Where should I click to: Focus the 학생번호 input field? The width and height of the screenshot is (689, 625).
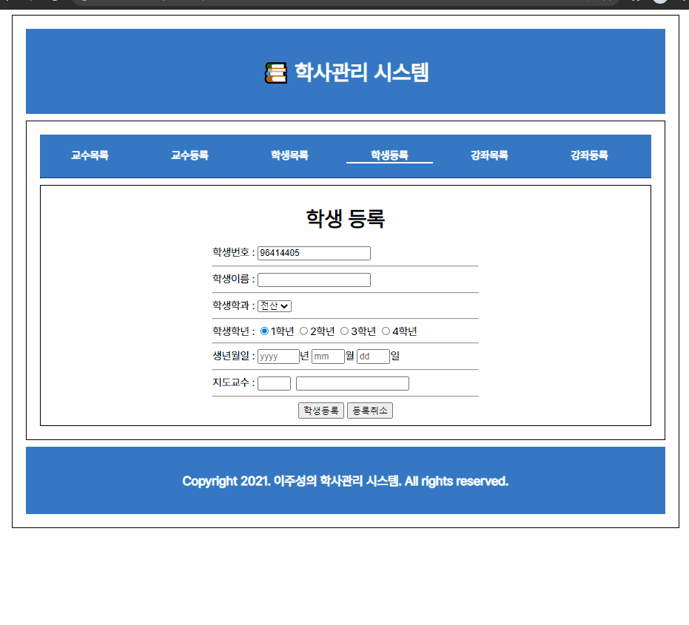tap(314, 253)
